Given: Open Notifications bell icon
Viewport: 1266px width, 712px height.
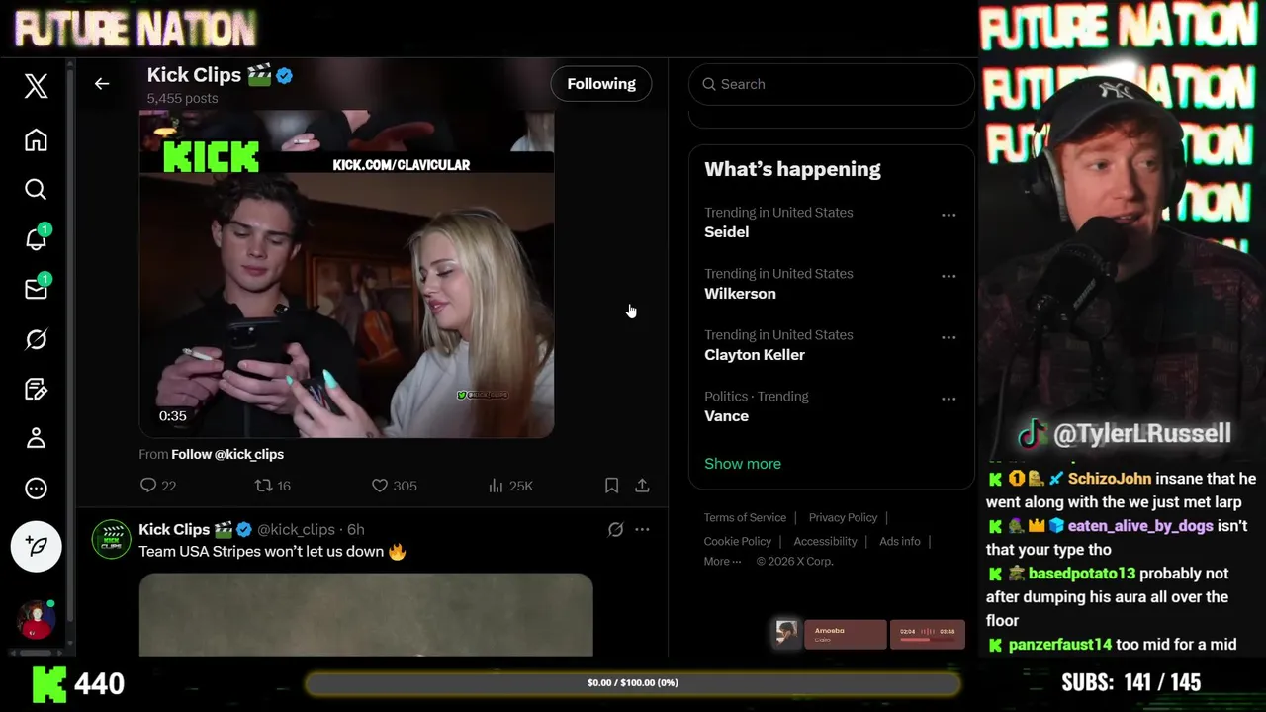Looking at the screenshot, I should click(37, 238).
